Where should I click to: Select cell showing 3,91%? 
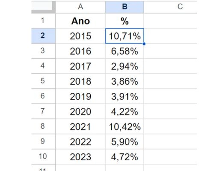[x=125, y=96]
